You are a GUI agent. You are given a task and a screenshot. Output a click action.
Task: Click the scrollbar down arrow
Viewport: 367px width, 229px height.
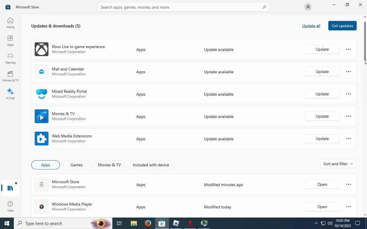[x=365, y=215]
